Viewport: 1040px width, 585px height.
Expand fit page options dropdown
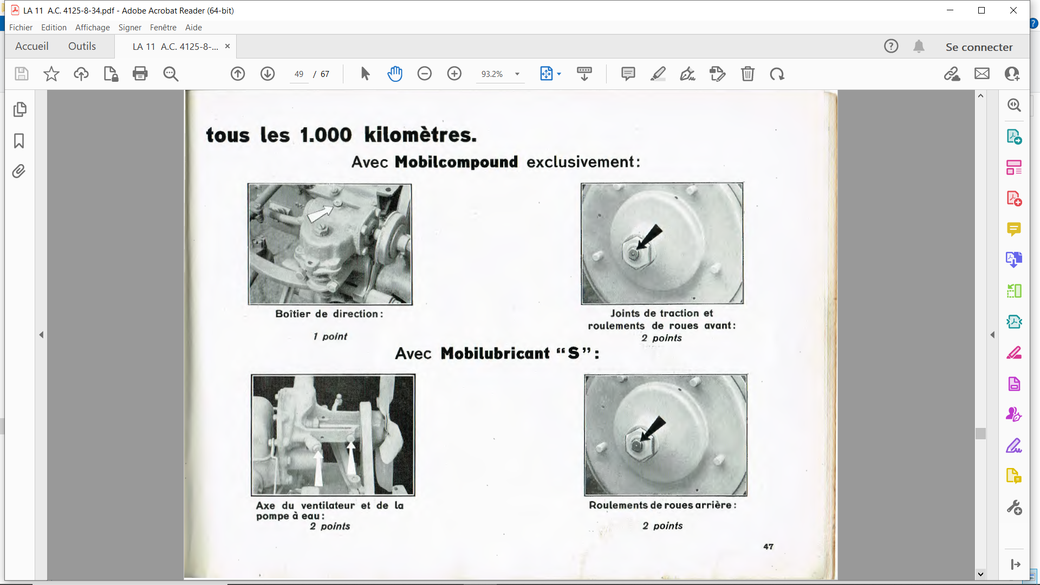[x=559, y=74]
